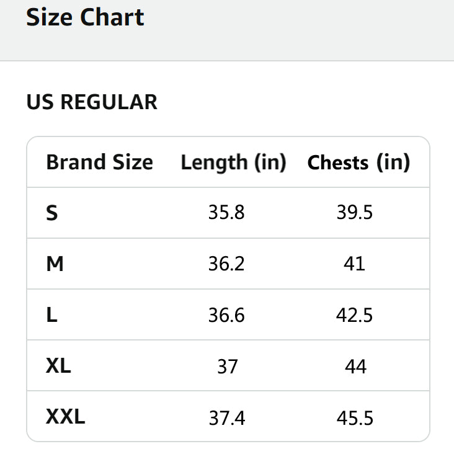
Task: Click the 35.8 length value
Action: (x=226, y=213)
